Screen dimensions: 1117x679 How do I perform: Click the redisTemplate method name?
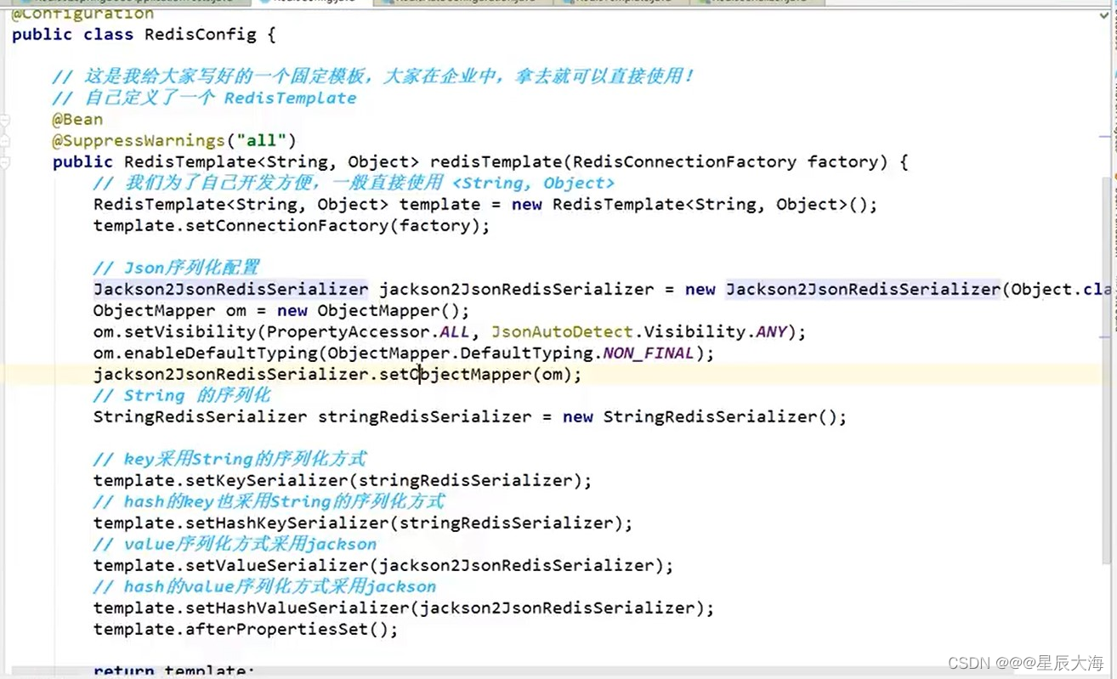click(x=496, y=162)
